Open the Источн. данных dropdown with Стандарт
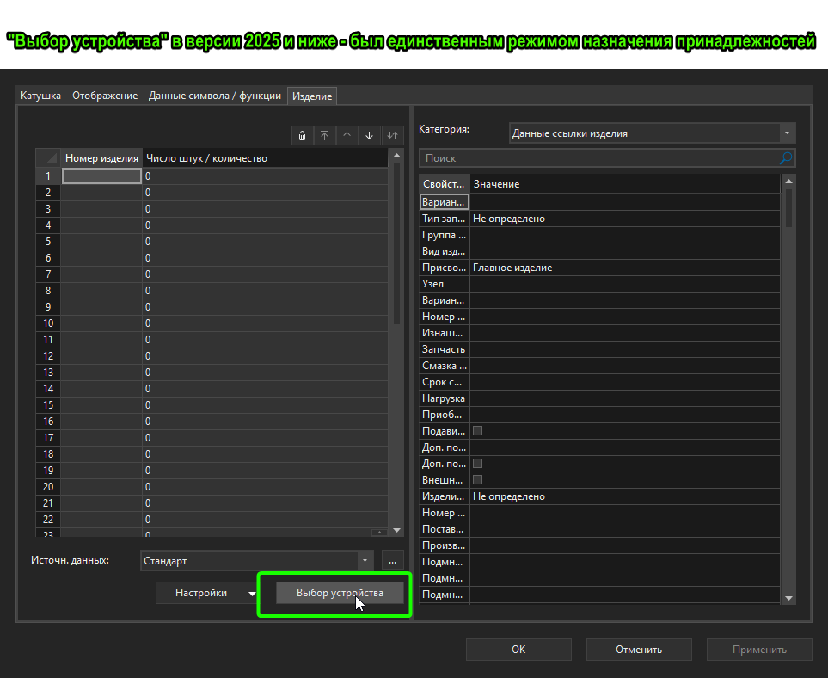The width and height of the screenshot is (828, 678). [x=365, y=561]
